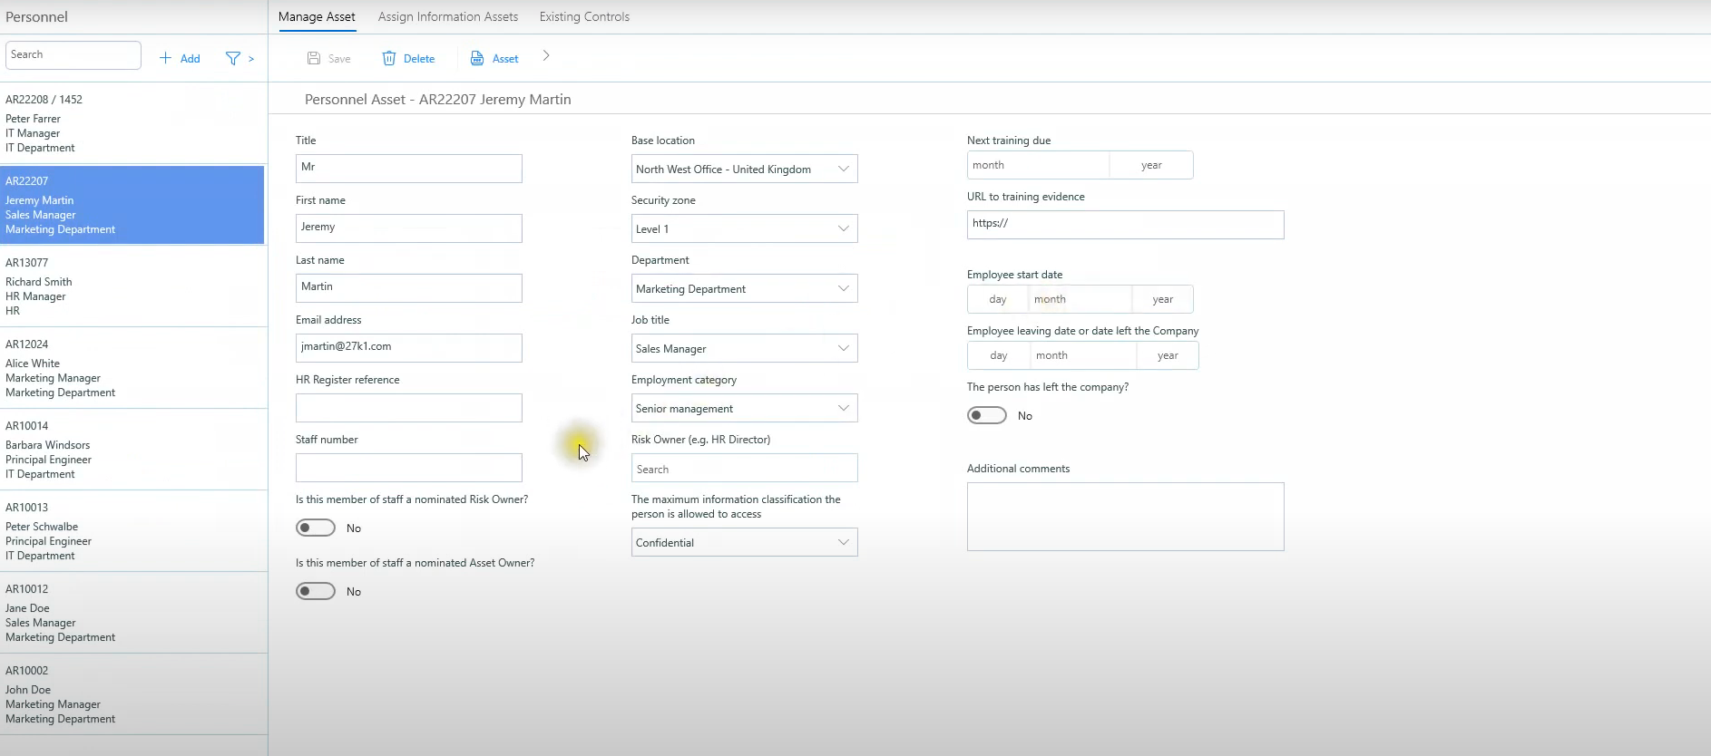Click the Risk Owner search field

(744, 469)
